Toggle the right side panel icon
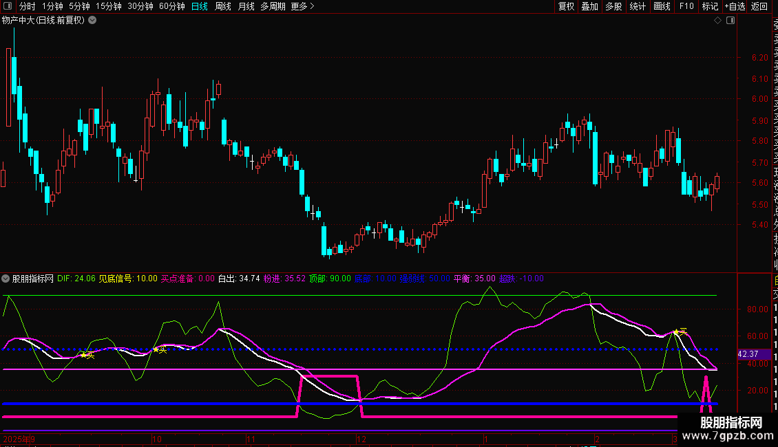 (730, 21)
